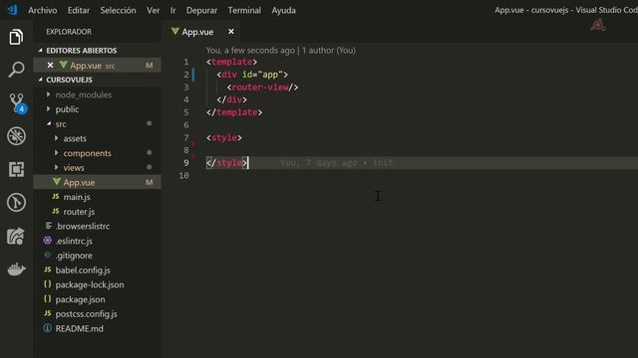The width and height of the screenshot is (638, 358).
Task: Open the .gitignore file
Action: 74,256
